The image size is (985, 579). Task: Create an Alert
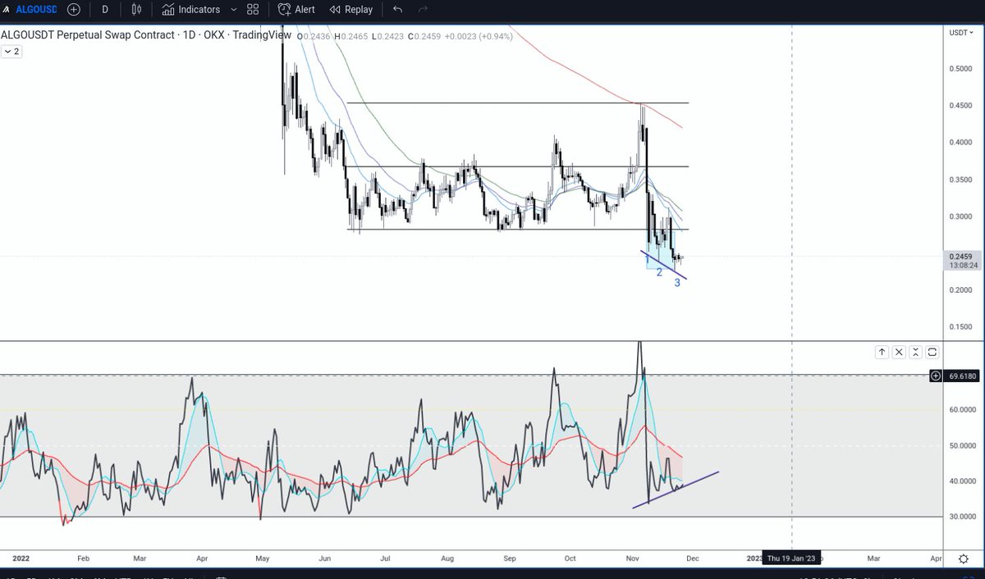pos(296,10)
